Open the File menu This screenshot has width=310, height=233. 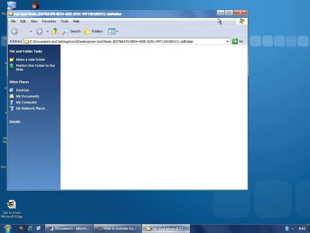(x=13, y=21)
